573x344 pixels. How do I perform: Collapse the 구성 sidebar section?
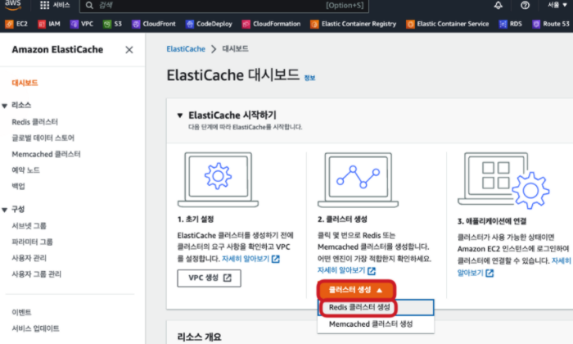point(4,210)
